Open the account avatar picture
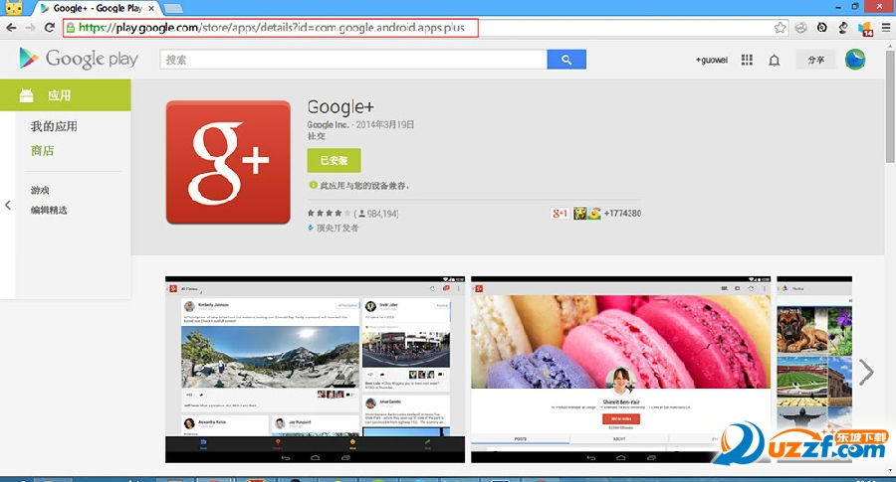The width and height of the screenshot is (896, 482). point(855,60)
